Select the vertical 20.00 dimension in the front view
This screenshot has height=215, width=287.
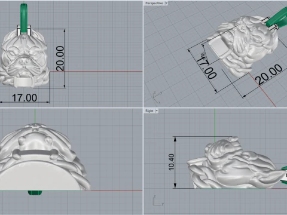(x=60, y=59)
